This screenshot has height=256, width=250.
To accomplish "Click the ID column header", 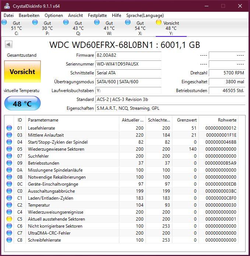I will pyautogui.click(x=20, y=120).
